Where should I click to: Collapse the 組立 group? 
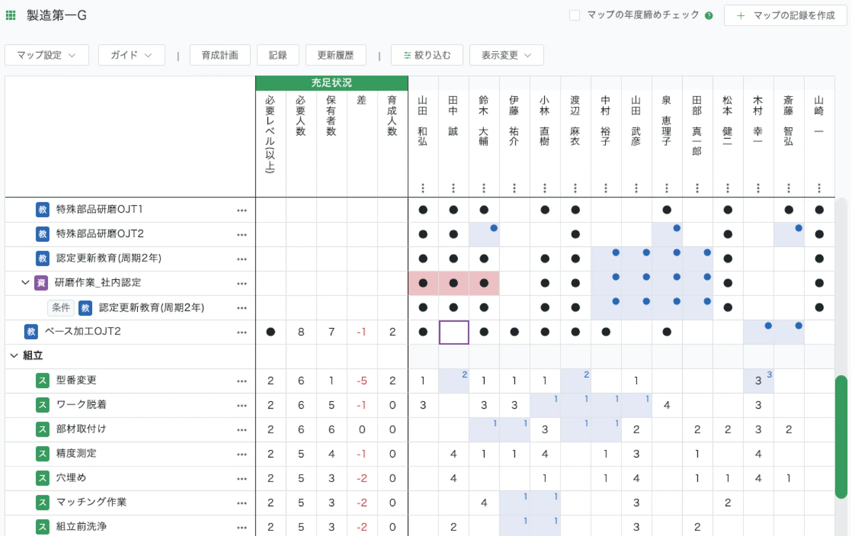(x=14, y=355)
